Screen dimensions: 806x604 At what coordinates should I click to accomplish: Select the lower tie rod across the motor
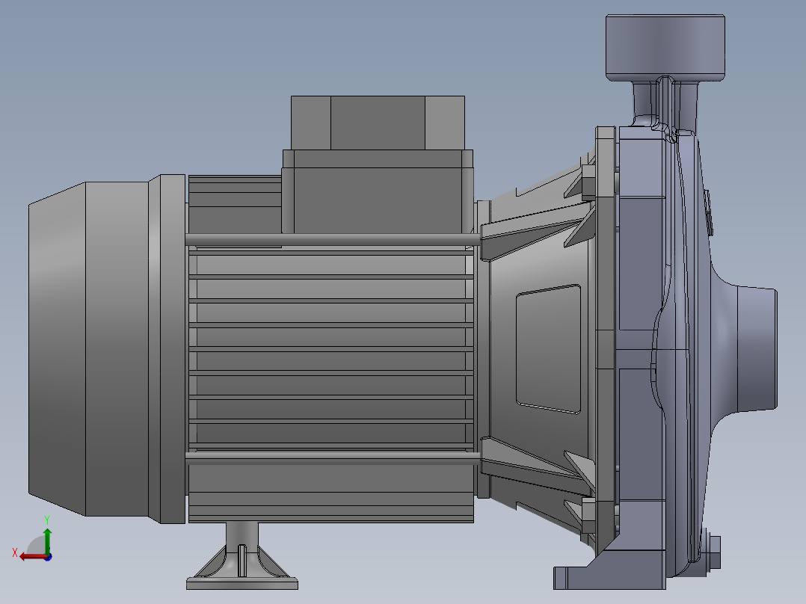pos(333,457)
